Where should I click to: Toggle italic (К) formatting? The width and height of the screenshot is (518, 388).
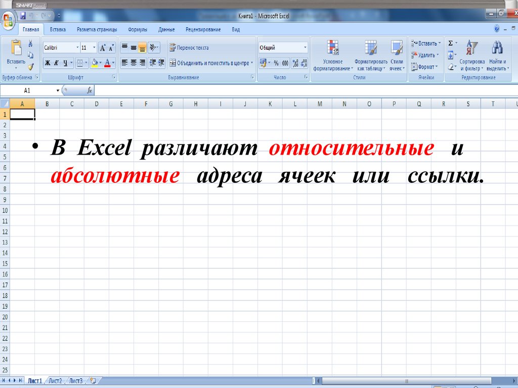tap(56, 63)
